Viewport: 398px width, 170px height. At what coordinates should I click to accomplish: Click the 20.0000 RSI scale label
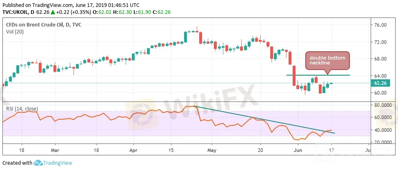[x=382, y=142]
